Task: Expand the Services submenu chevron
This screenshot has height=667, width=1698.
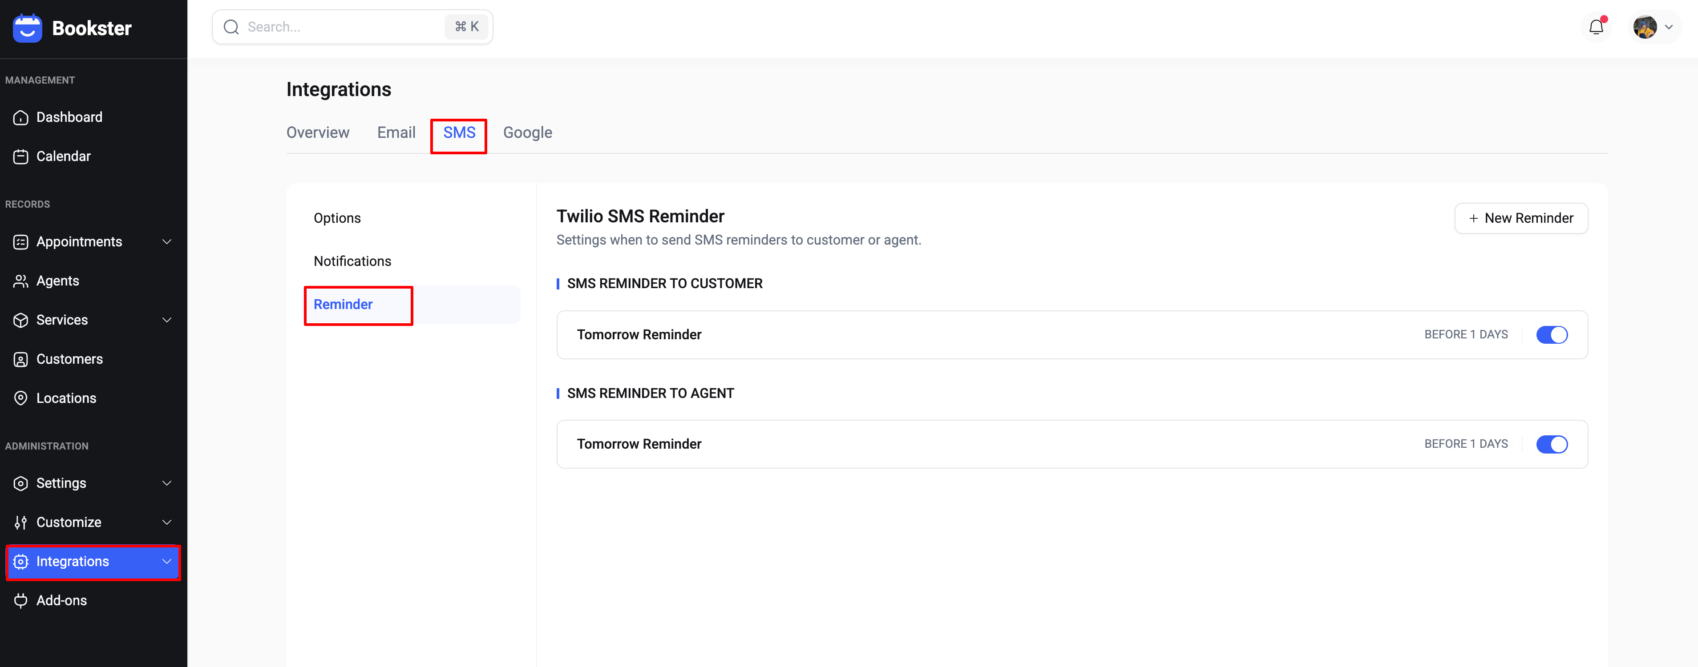Action: coord(167,320)
